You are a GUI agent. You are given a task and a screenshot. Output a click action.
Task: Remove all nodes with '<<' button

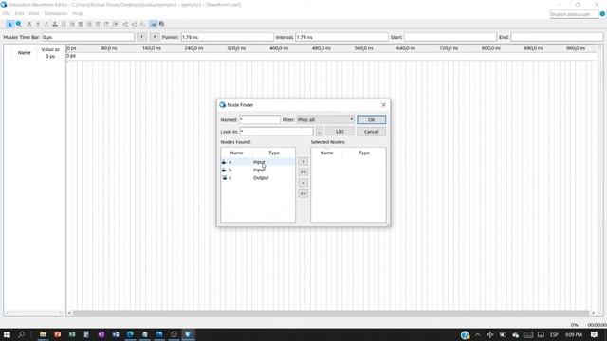pos(303,193)
